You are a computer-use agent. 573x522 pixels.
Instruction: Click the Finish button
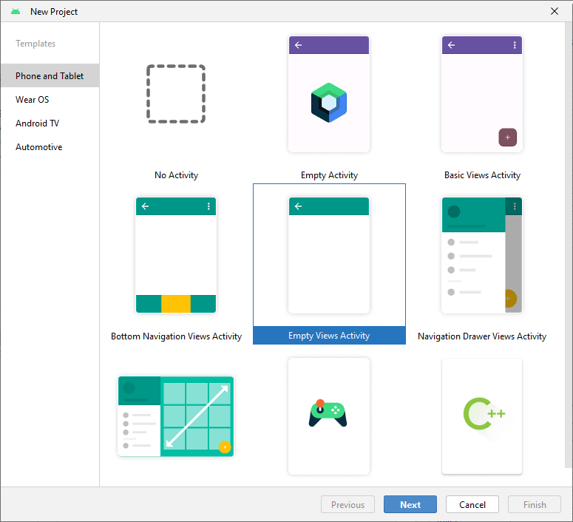click(x=535, y=504)
